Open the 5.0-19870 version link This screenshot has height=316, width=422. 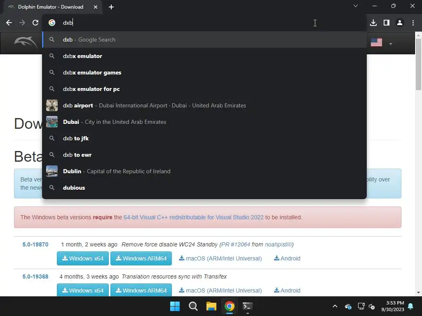[35, 244]
